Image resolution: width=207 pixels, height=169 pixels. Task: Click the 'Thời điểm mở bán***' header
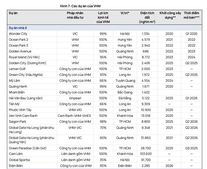pos(192,15)
